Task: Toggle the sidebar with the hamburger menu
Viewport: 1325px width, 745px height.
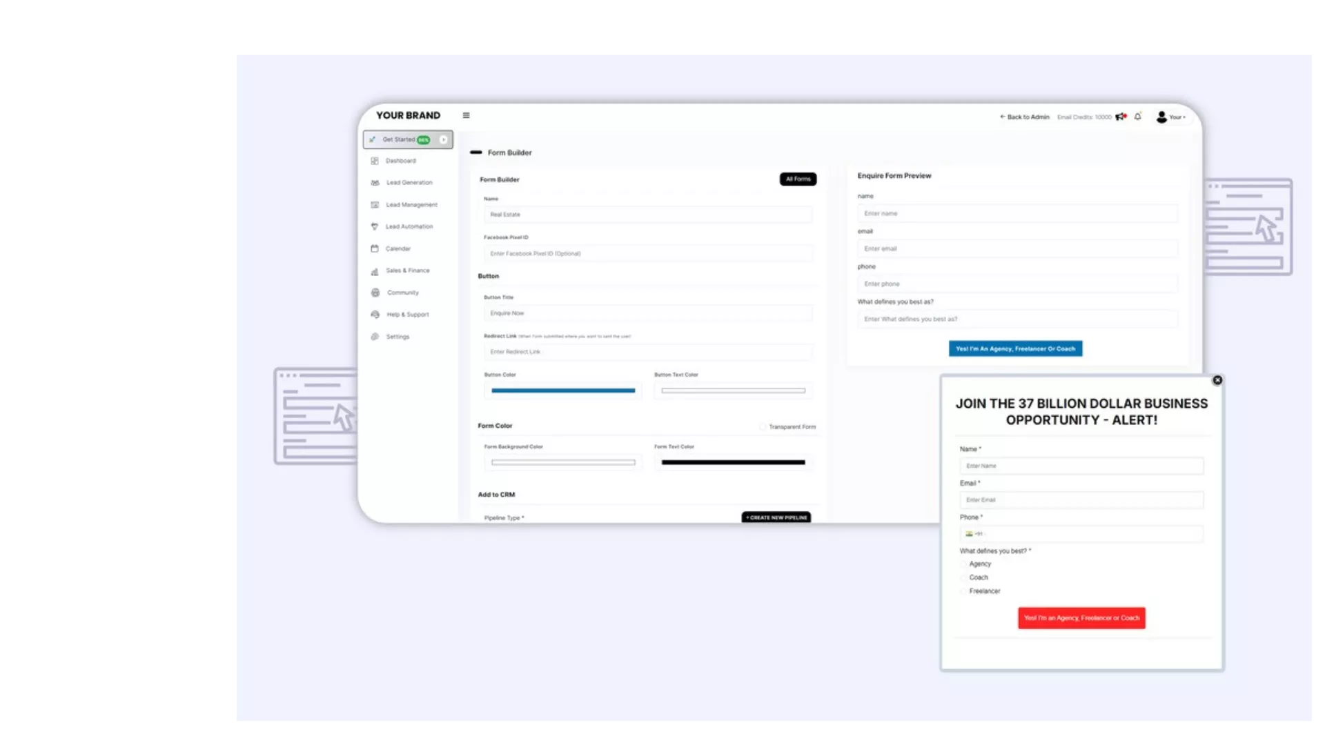Action: coord(466,115)
